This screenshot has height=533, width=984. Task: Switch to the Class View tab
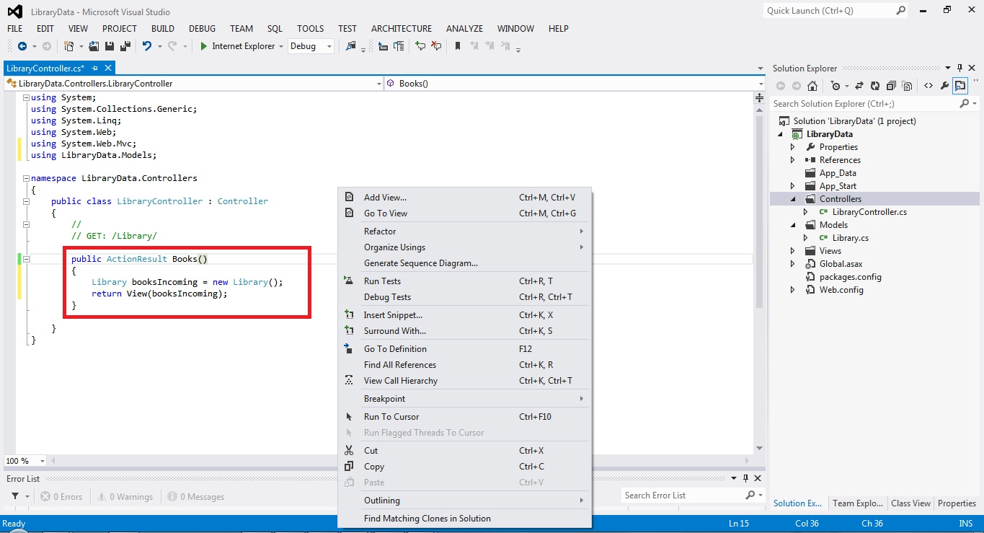(x=910, y=503)
